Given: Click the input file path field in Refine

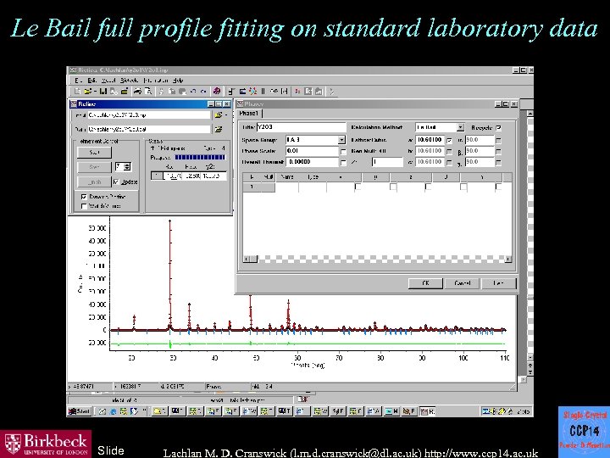Looking at the screenshot, I should click(148, 114).
